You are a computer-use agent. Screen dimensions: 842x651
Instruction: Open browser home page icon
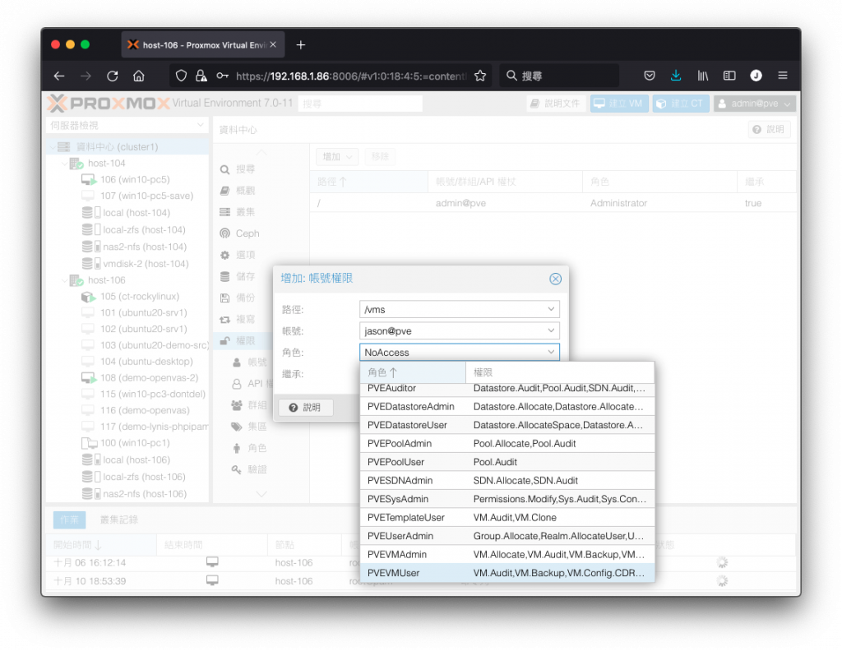coord(138,76)
